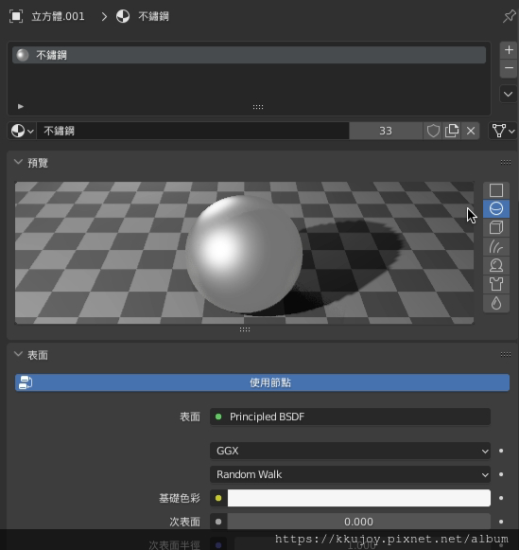Click the yellow socket dot for 基礎色彩
The width and height of the screenshot is (519, 550).
point(218,498)
